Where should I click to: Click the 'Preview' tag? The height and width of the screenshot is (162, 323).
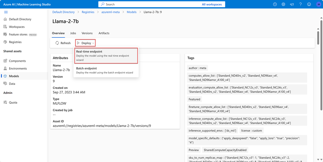pyautogui.click(x=194, y=150)
